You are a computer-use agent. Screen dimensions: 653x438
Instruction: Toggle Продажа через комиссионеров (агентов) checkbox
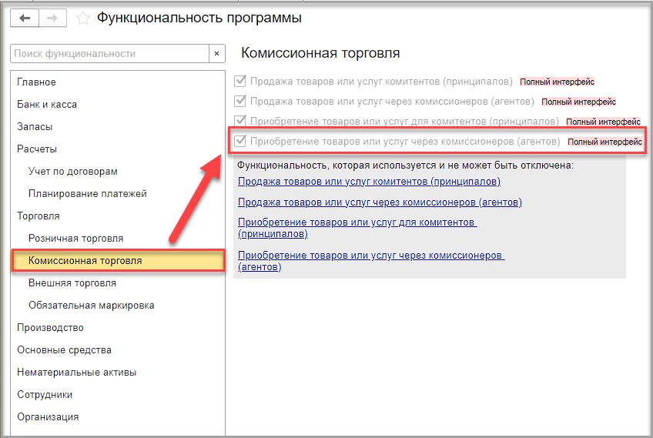coord(240,101)
